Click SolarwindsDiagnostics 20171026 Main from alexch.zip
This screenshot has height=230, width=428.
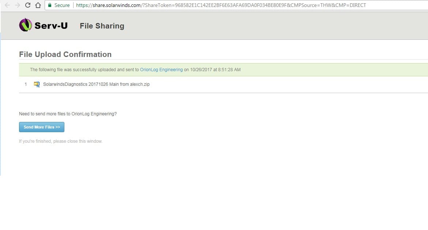pyautogui.click(x=96, y=84)
